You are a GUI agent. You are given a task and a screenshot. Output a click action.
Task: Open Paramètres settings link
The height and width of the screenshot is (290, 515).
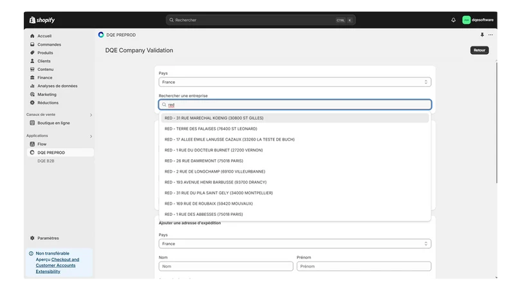(48, 238)
